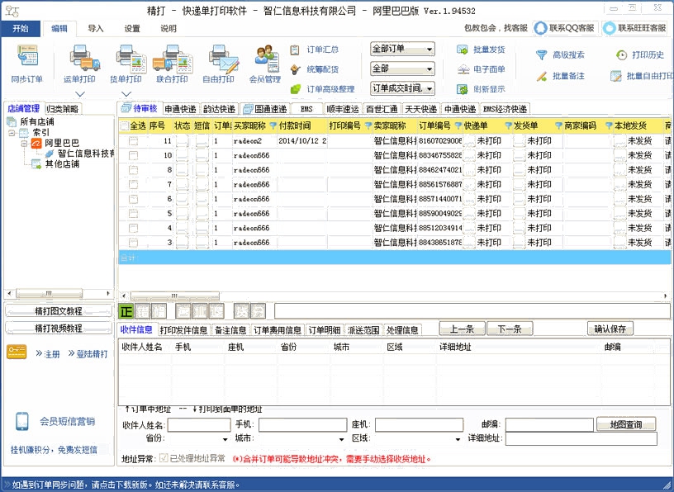Screen dimensions: 674x492
Task: Collapse the 阿里巴巴 tree node
Action: 26,143
